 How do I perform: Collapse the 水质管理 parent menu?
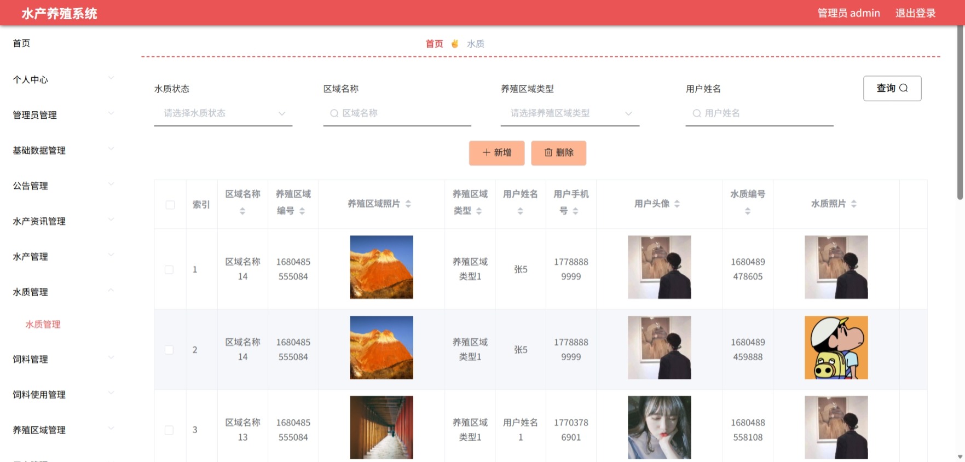point(64,292)
